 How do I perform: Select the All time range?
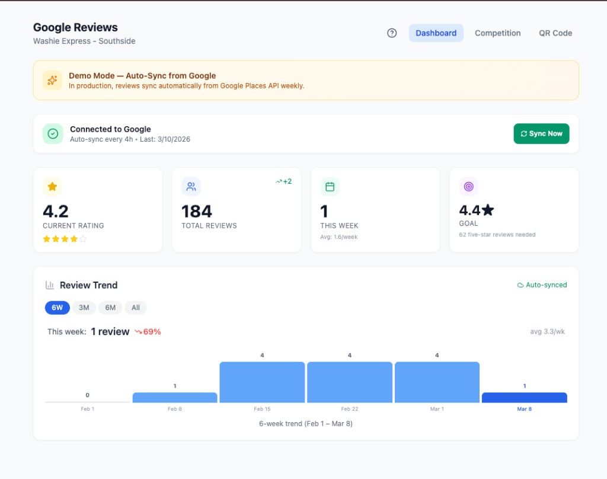tap(136, 308)
